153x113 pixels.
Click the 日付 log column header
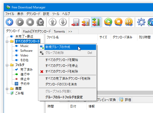click(x=77, y=106)
